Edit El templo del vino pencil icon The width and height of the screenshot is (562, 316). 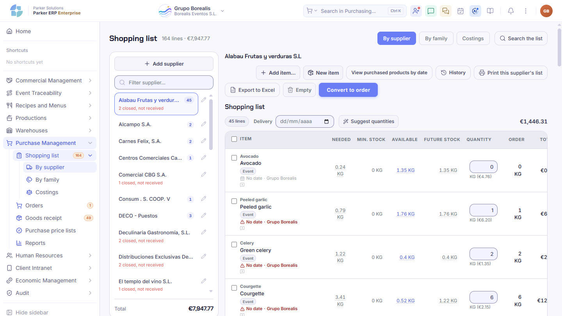point(204,281)
